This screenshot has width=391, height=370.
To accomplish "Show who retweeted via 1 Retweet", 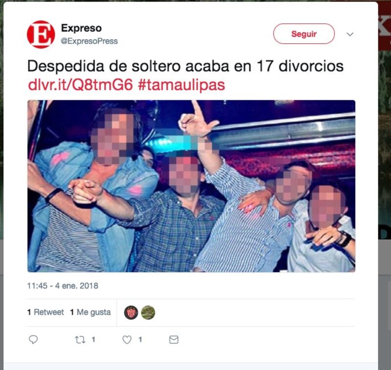I will click(x=45, y=312).
